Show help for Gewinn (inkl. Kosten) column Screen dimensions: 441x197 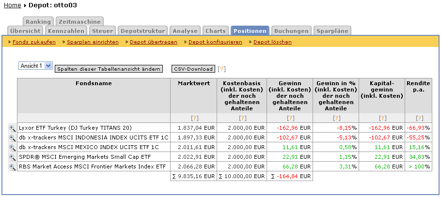(x=291, y=118)
